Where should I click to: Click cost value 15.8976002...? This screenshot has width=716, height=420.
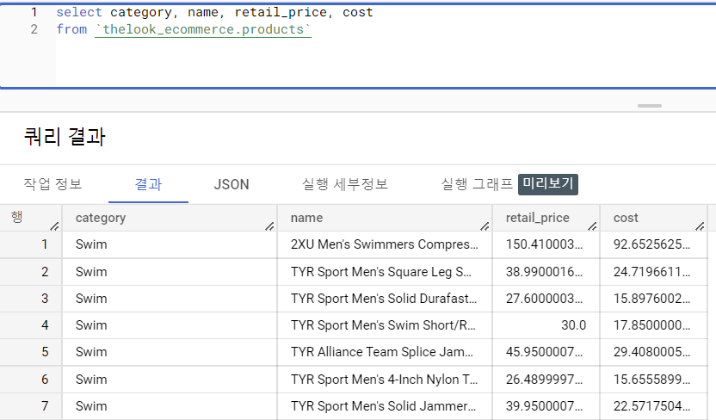pyautogui.click(x=651, y=299)
